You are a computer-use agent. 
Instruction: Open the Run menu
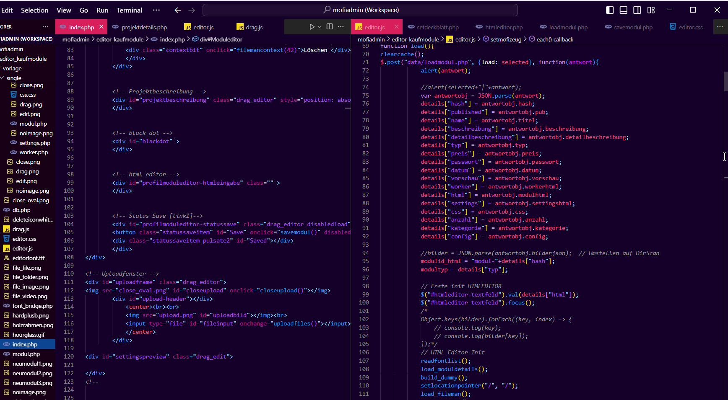pos(102,10)
